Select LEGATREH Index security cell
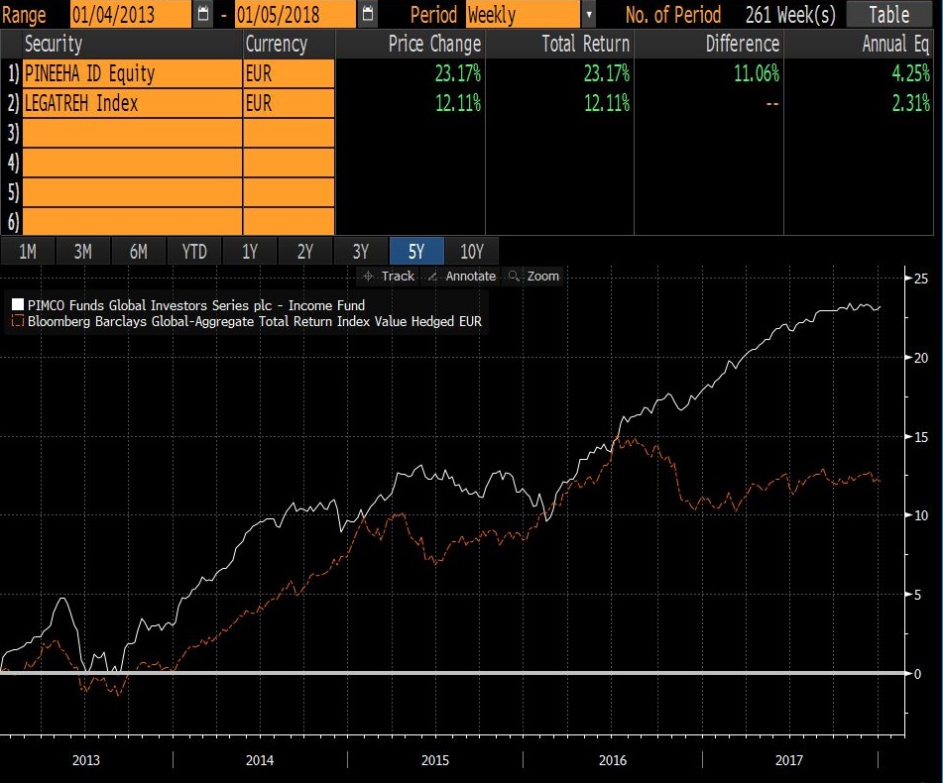943x783 pixels. (132, 103)
